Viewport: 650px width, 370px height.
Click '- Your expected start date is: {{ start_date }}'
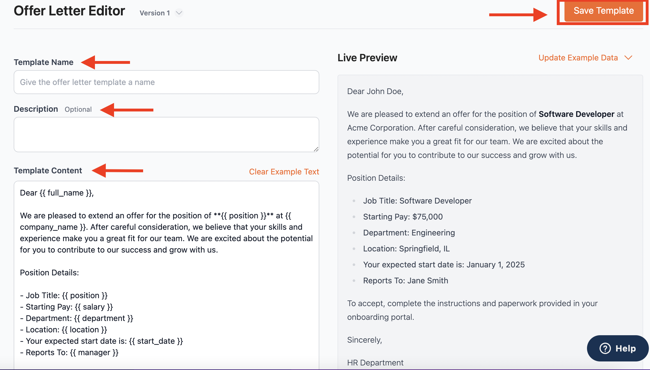point(101,341)
